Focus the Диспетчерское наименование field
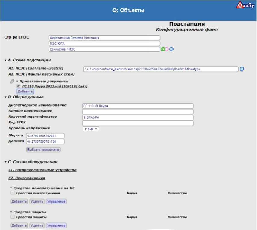This screenshot has width=257, height=230. [x=138, y=106]
